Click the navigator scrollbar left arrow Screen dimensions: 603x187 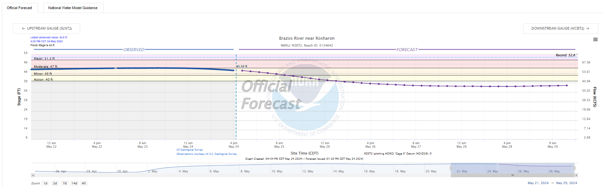coord(33,175)
